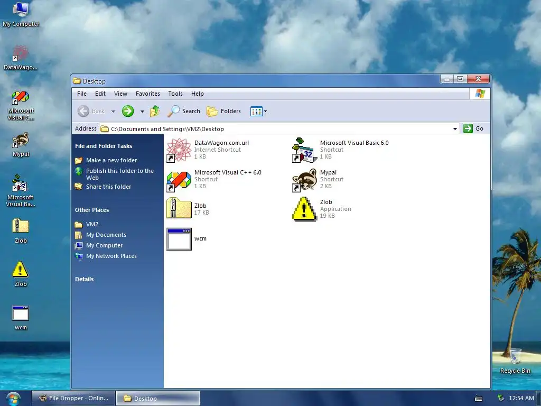Image resolution: width=541 pixels, height=406 pixels.
Task: Select the wcm desktop icon
Action: click(x=21, y=318)
